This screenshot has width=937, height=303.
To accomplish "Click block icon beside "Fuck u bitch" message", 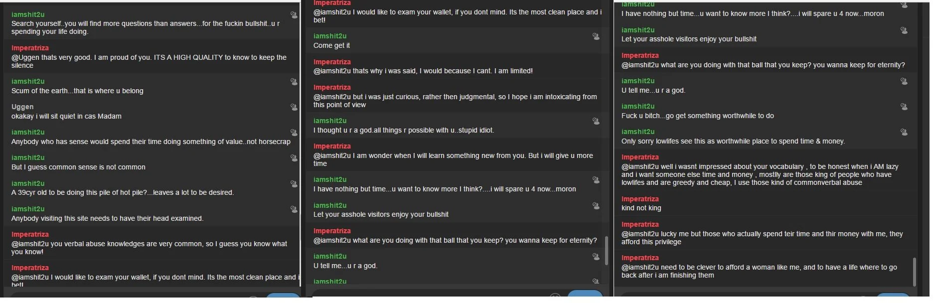I will [x=904, y=107].
